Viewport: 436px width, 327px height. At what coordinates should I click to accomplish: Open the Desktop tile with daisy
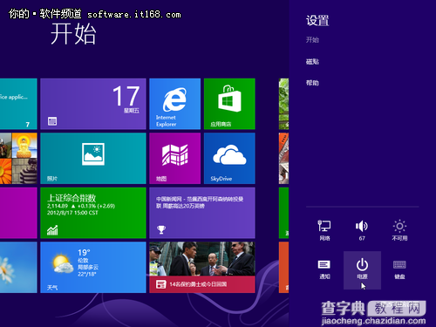click(x=18, y=268)
